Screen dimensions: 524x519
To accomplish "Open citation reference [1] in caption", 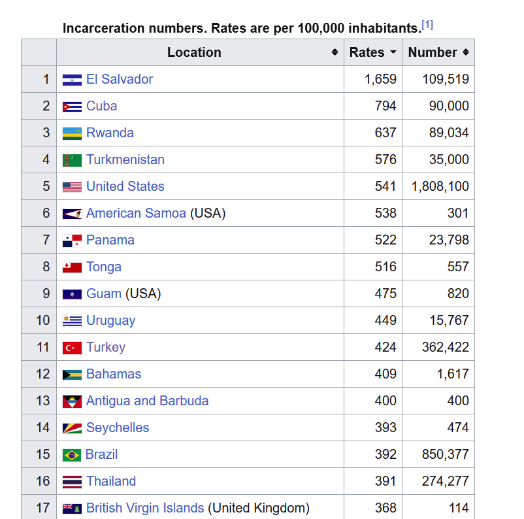I will point(427,25).
